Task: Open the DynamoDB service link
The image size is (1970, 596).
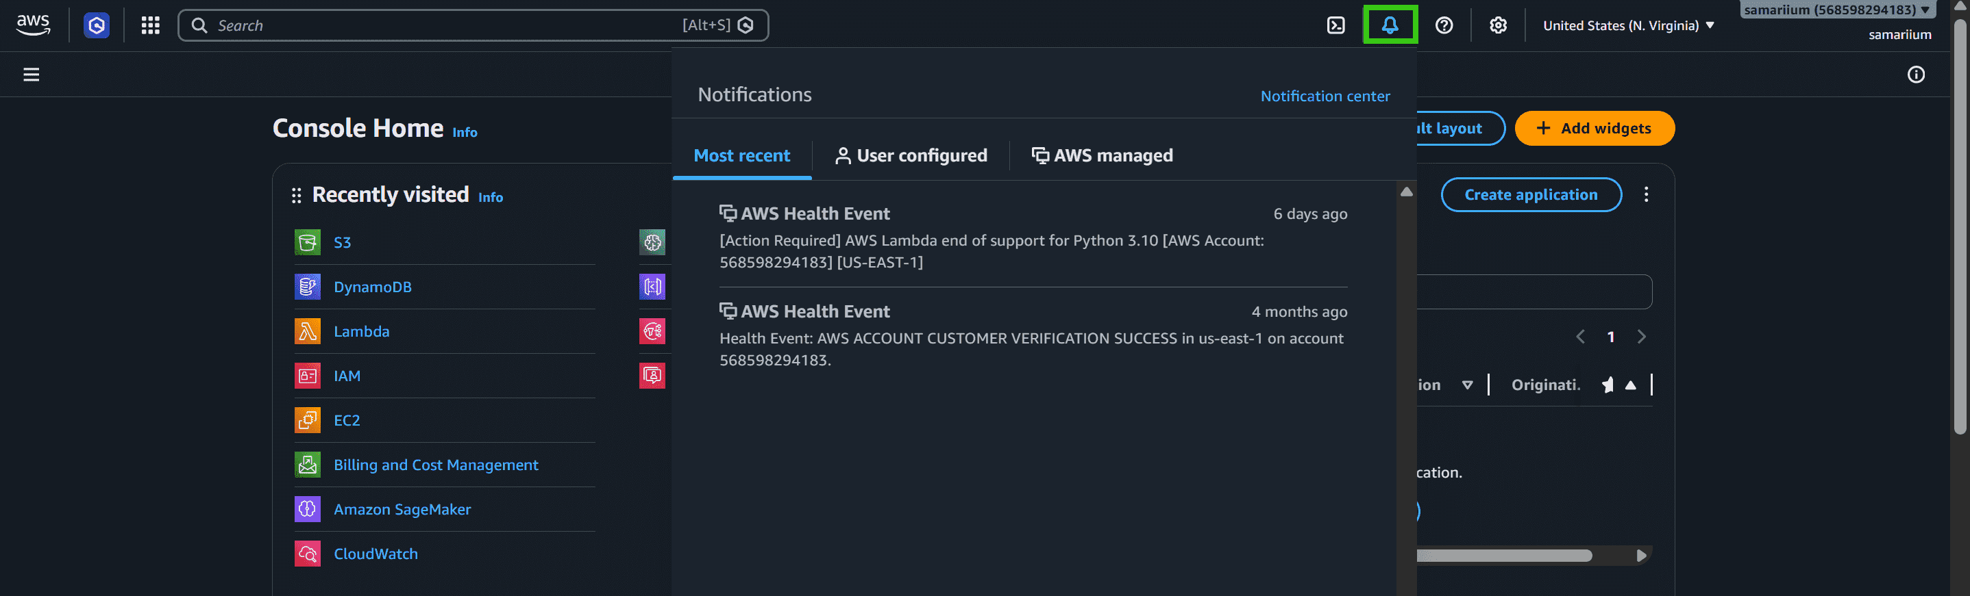Action: (x=373, y=287)
